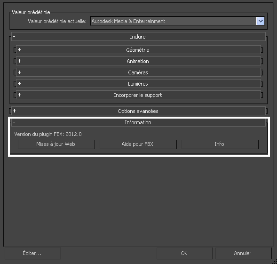
Task: Click the Mises à jour Web button
Action: click(56, 144)
